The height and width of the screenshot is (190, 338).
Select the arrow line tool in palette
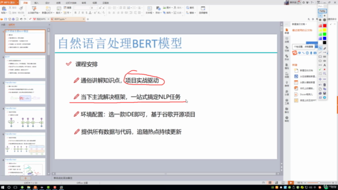pyautogui.click(x=325, y=52)
